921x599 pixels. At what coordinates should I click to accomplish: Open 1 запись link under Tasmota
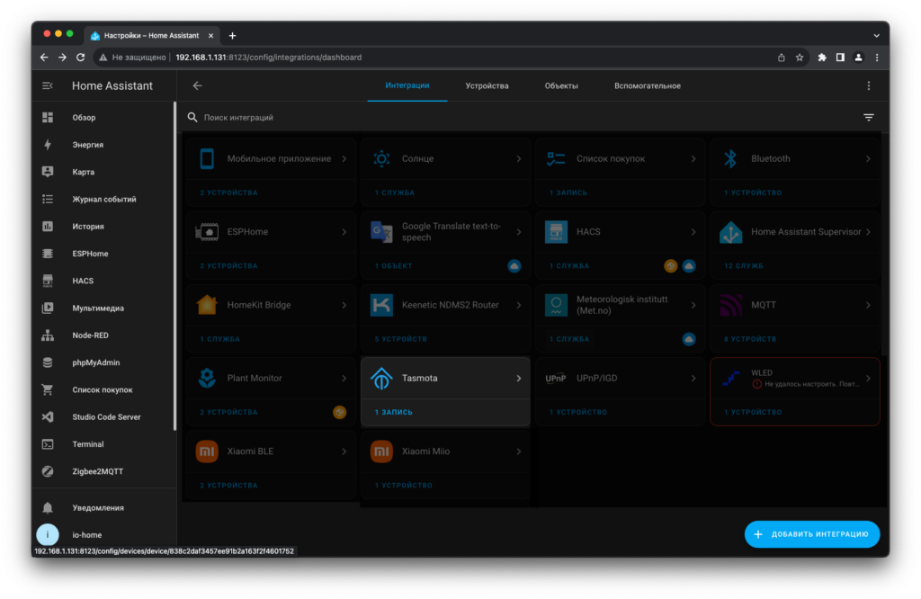pos(394,412)
